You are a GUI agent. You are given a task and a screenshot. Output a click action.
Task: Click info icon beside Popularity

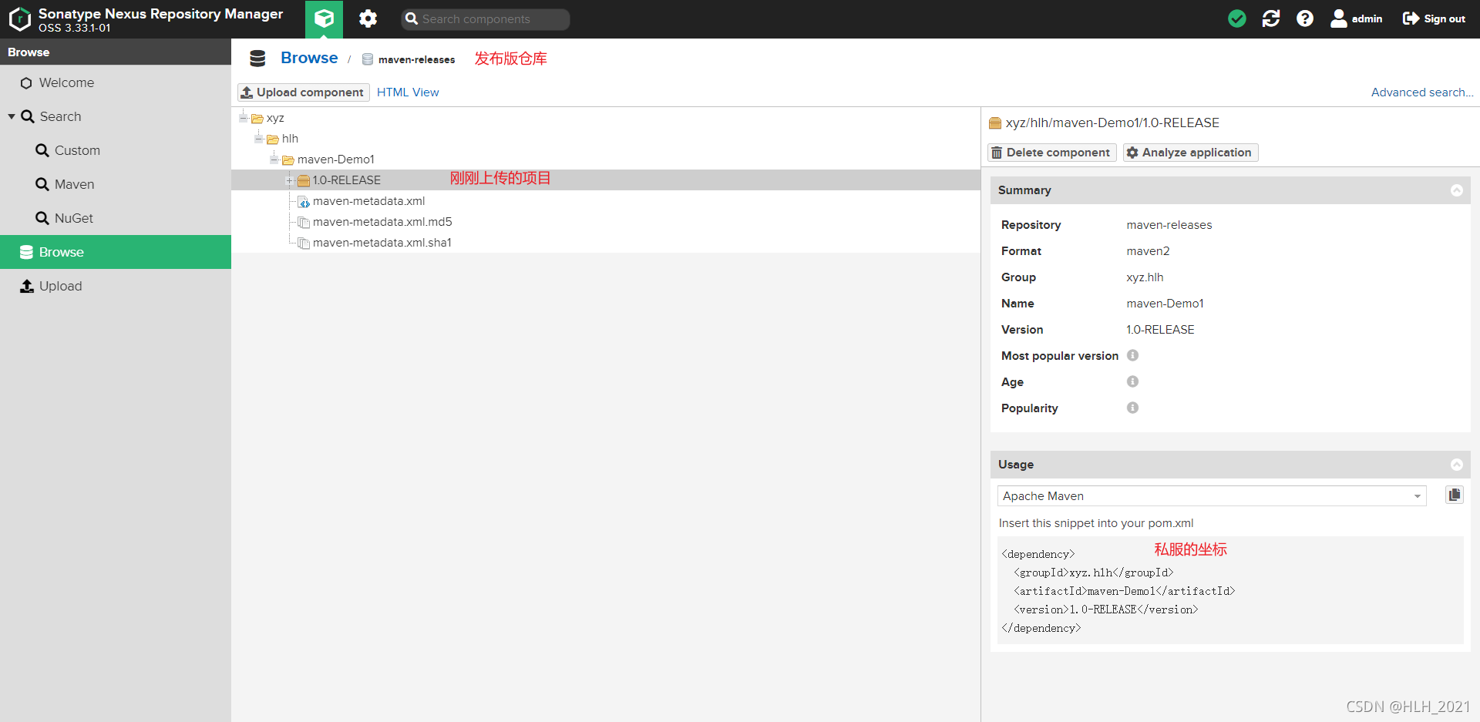coord(1132,408)
